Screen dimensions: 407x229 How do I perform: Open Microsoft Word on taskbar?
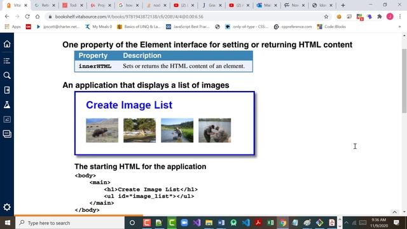[x=221, y=223]
